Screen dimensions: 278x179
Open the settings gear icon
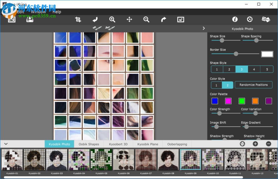click(250, 19)
